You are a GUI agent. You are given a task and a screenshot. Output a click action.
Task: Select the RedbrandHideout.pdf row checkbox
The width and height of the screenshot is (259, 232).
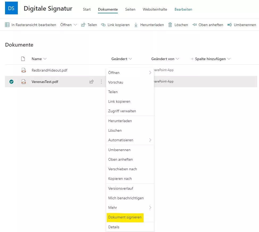point(11,70)
